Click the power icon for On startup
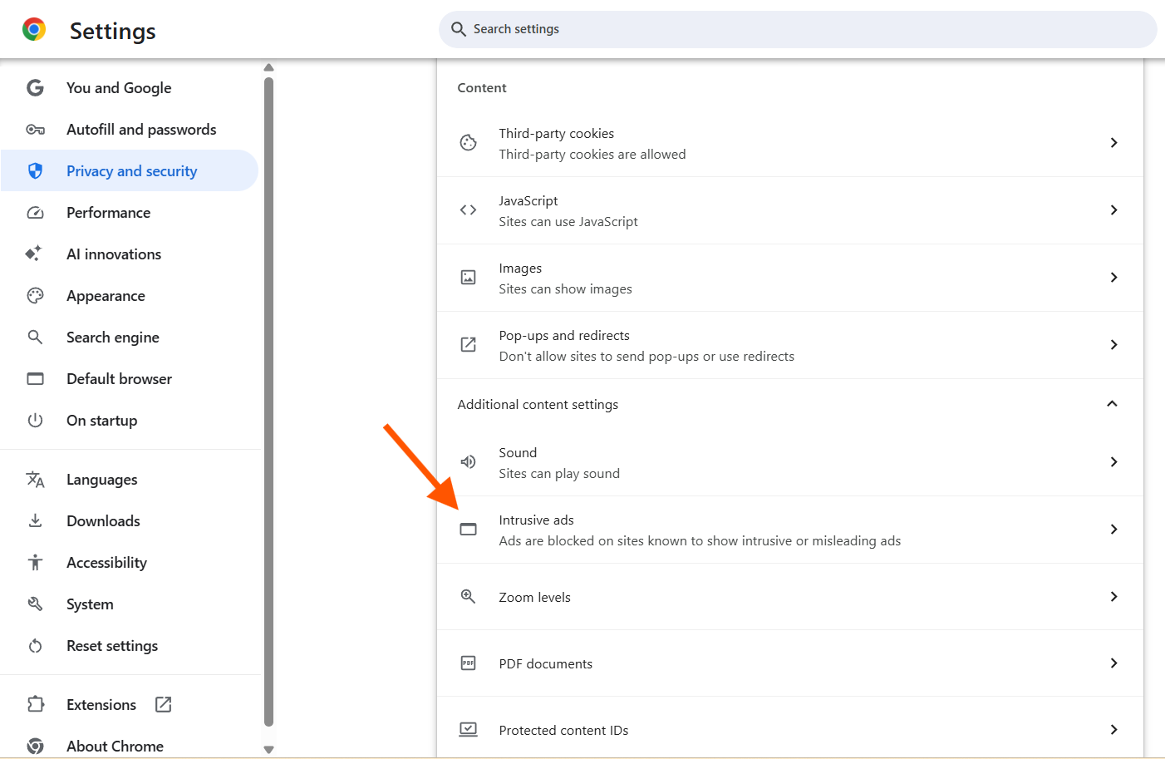The image size is (1165, 759). pos(35,421)
